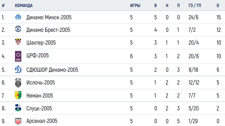Click the ГЗ / ГП column header
Viewport: 225px width, 126px height.
point(195,5)
